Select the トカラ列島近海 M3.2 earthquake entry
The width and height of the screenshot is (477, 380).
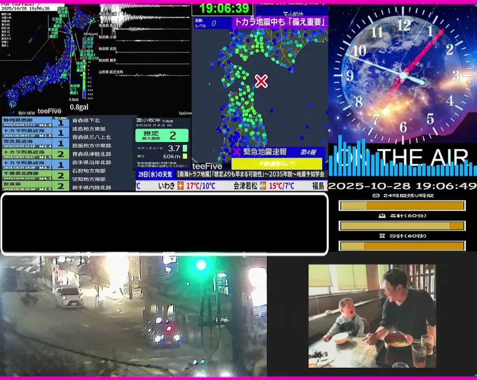click(35, 165)
